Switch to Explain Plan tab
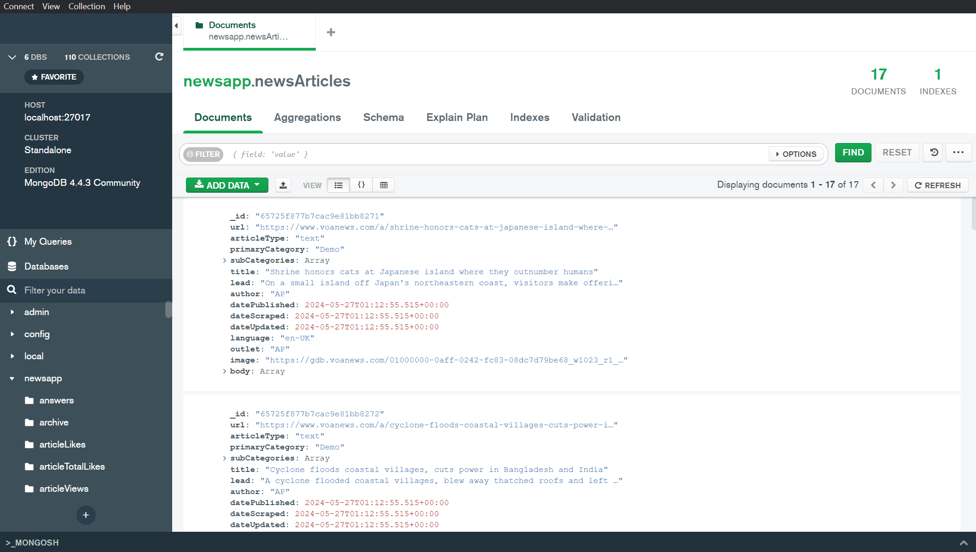Image resolution: width=976 pixels, height=552 pixels. [457, 117]
